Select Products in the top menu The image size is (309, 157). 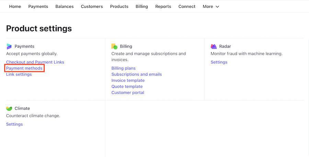coord(119,7)
